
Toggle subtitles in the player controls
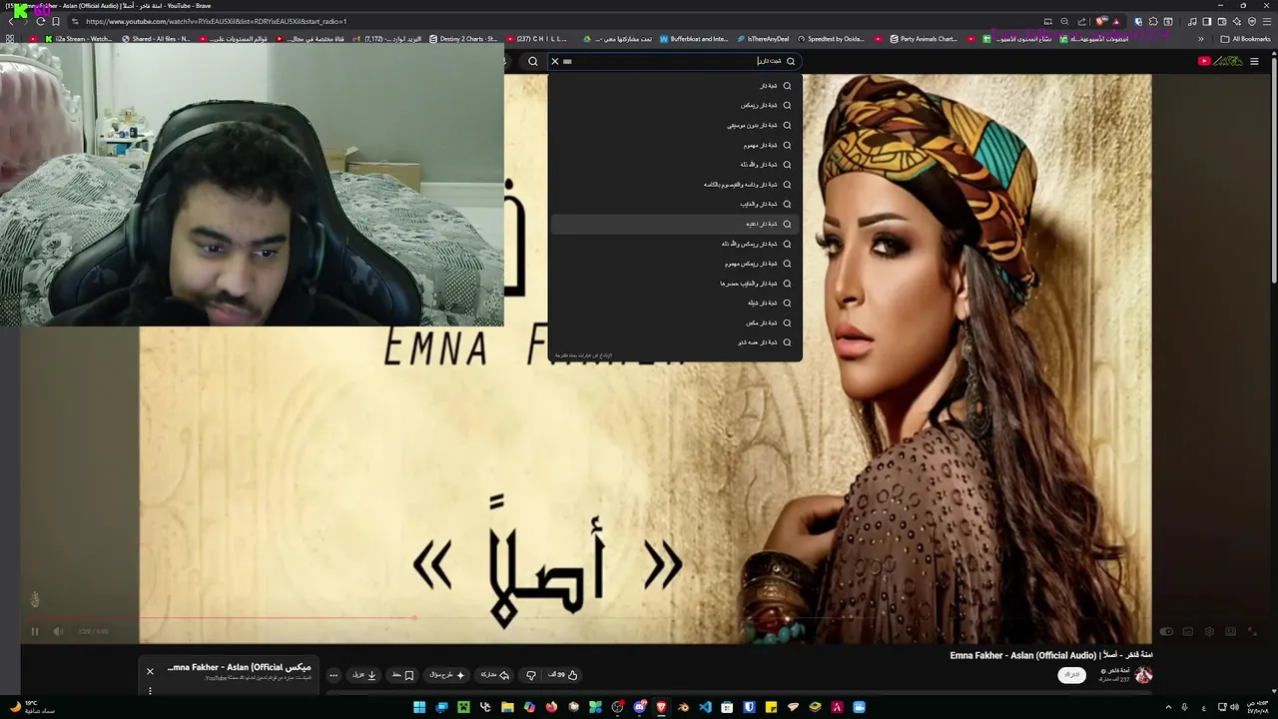click(1188, 631)
